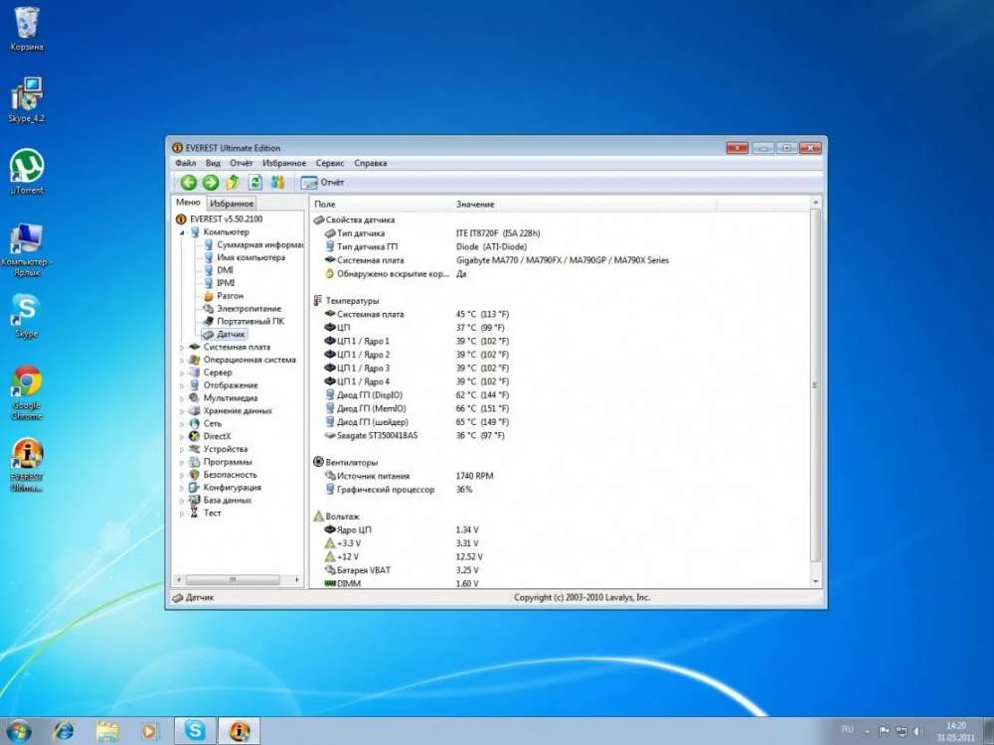Click the Безопасность shield icon
Viewport: 994px width, 745px height.
pyautogui.click(x=195, y=475)
